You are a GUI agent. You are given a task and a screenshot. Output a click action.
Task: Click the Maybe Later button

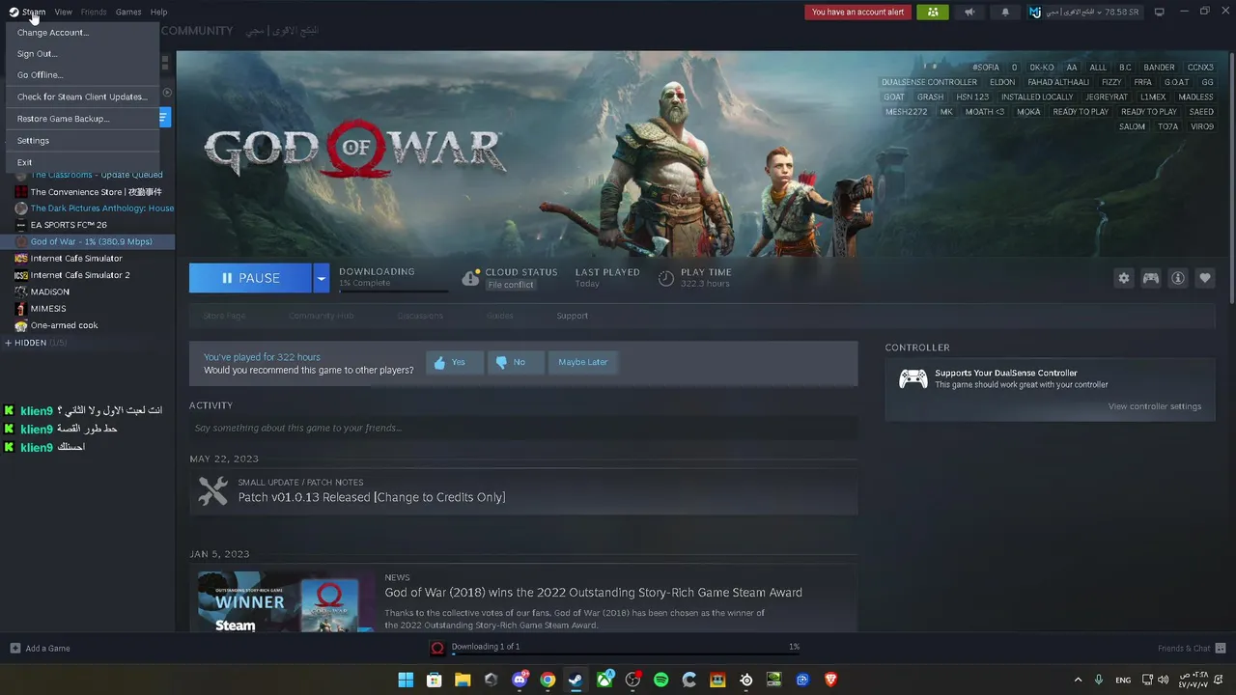click(x=583, y=362)
